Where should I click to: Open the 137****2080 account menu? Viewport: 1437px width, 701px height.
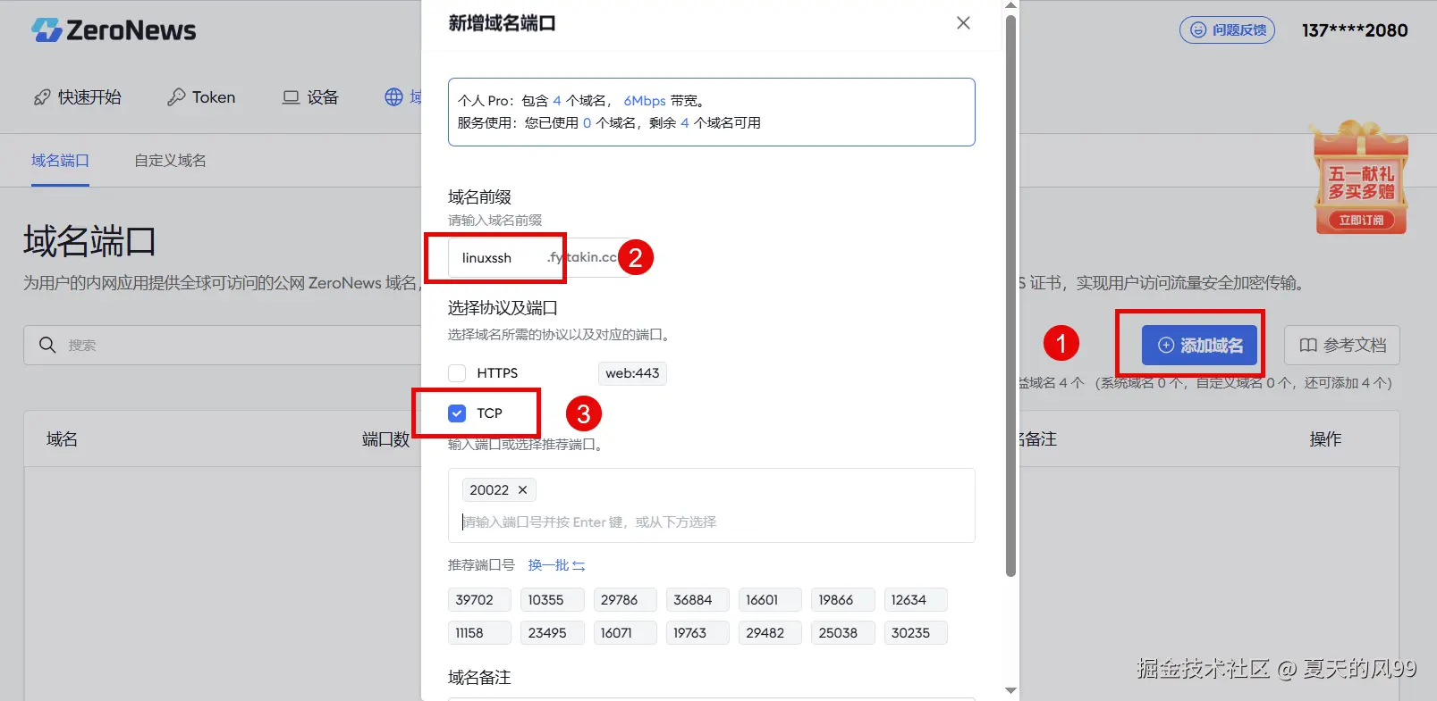tap(1354, 30)
